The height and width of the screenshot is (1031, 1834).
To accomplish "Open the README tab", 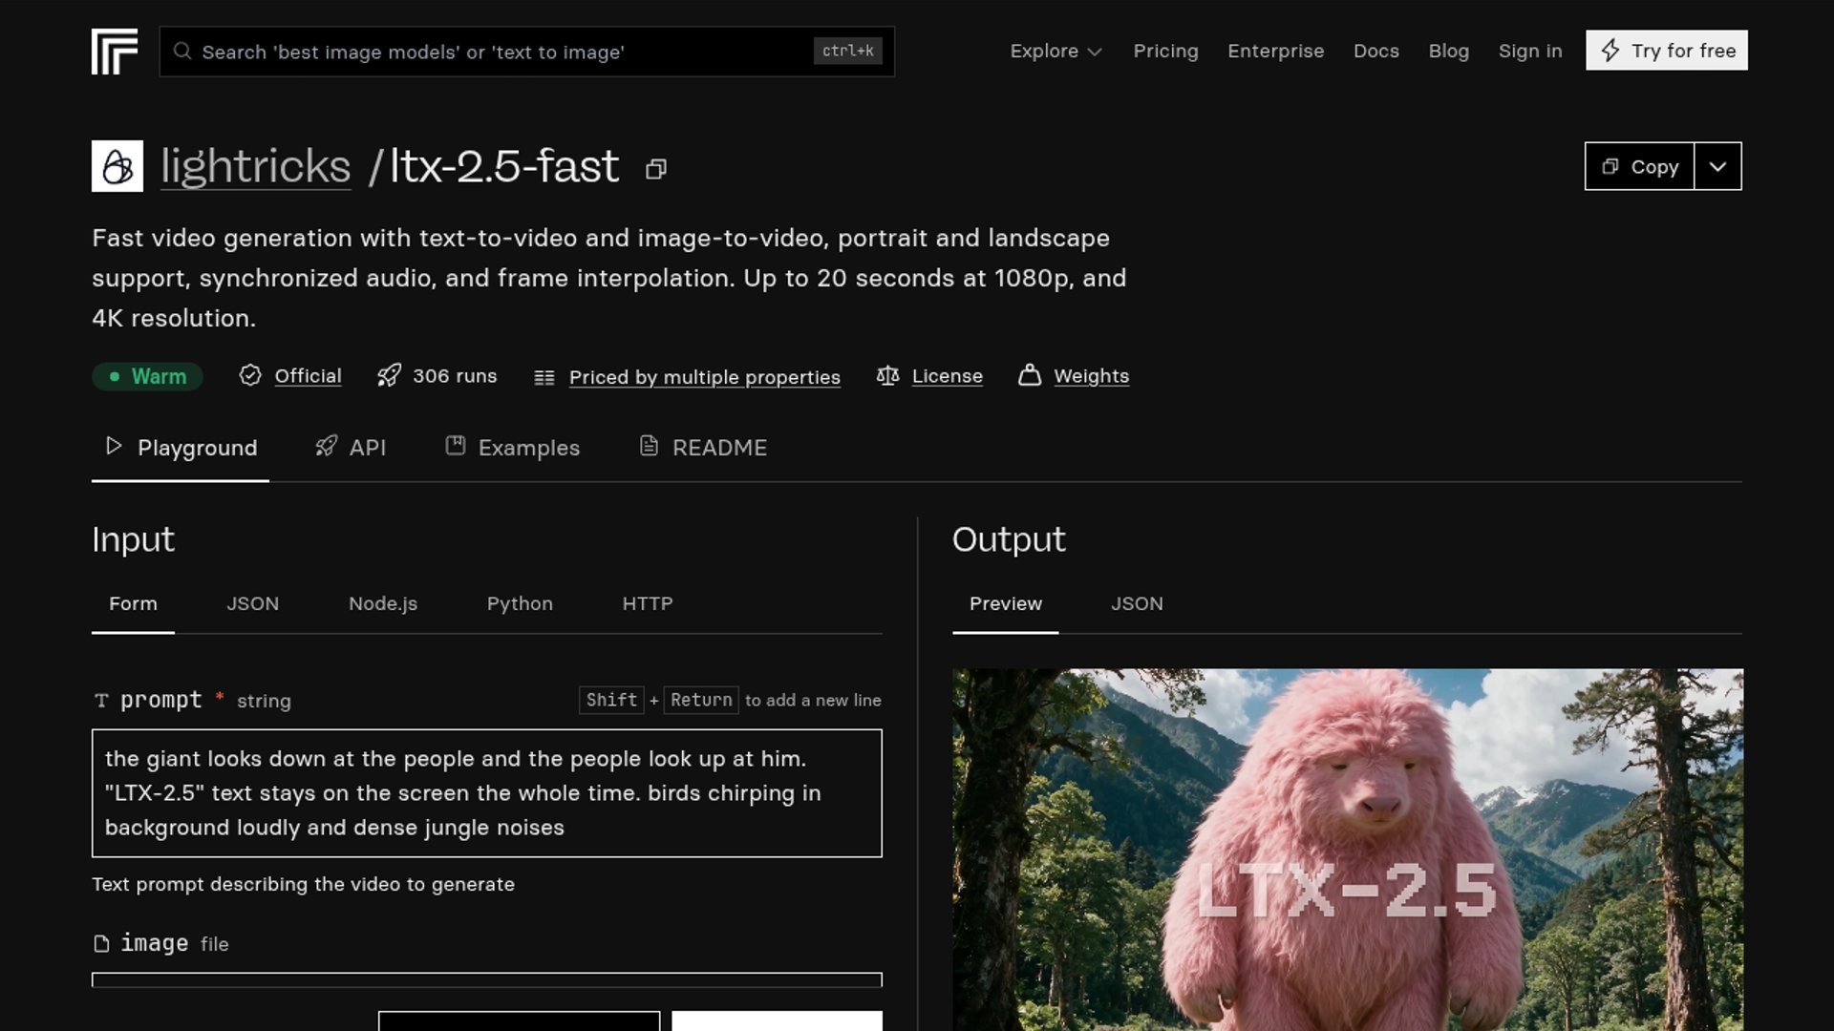I will 703,448.
